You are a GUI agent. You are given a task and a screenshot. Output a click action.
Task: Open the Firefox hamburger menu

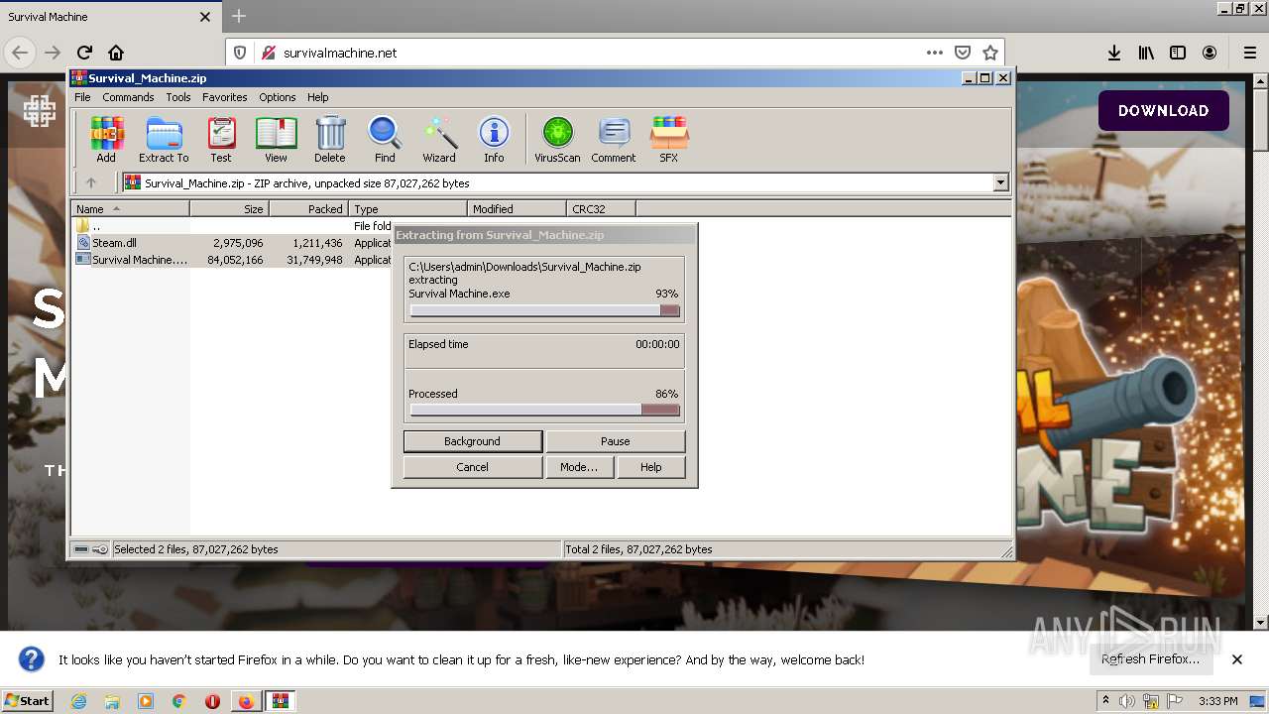pyautogui.click(x=1249, y=53)
